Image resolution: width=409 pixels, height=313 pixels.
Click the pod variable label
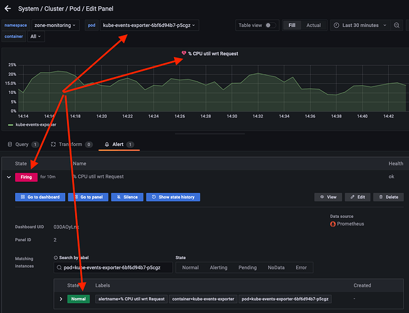[91, 25]
